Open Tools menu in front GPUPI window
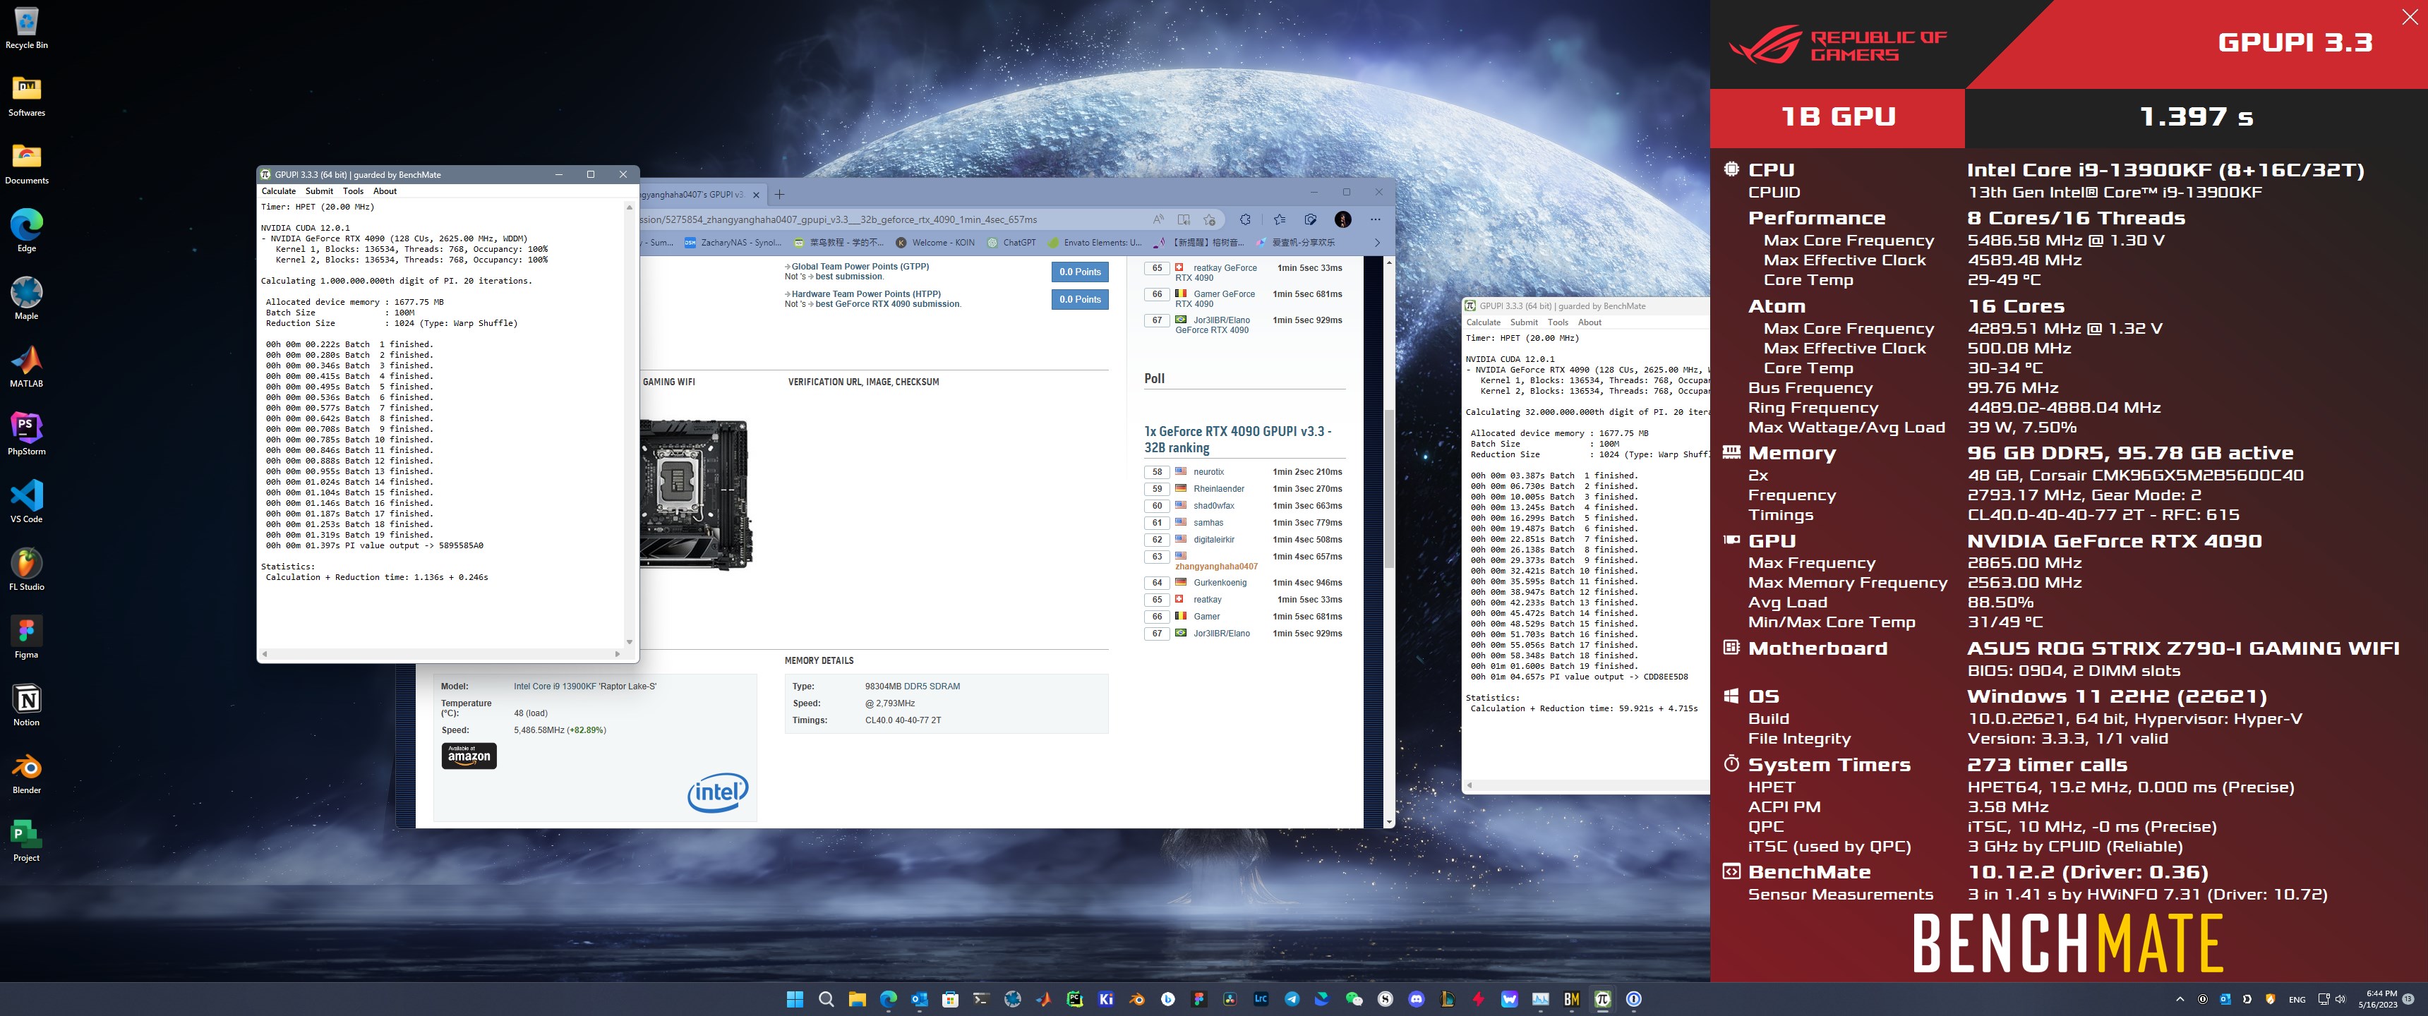The width and height of the screenshot is (2428, 1016). tap(354, 191)
